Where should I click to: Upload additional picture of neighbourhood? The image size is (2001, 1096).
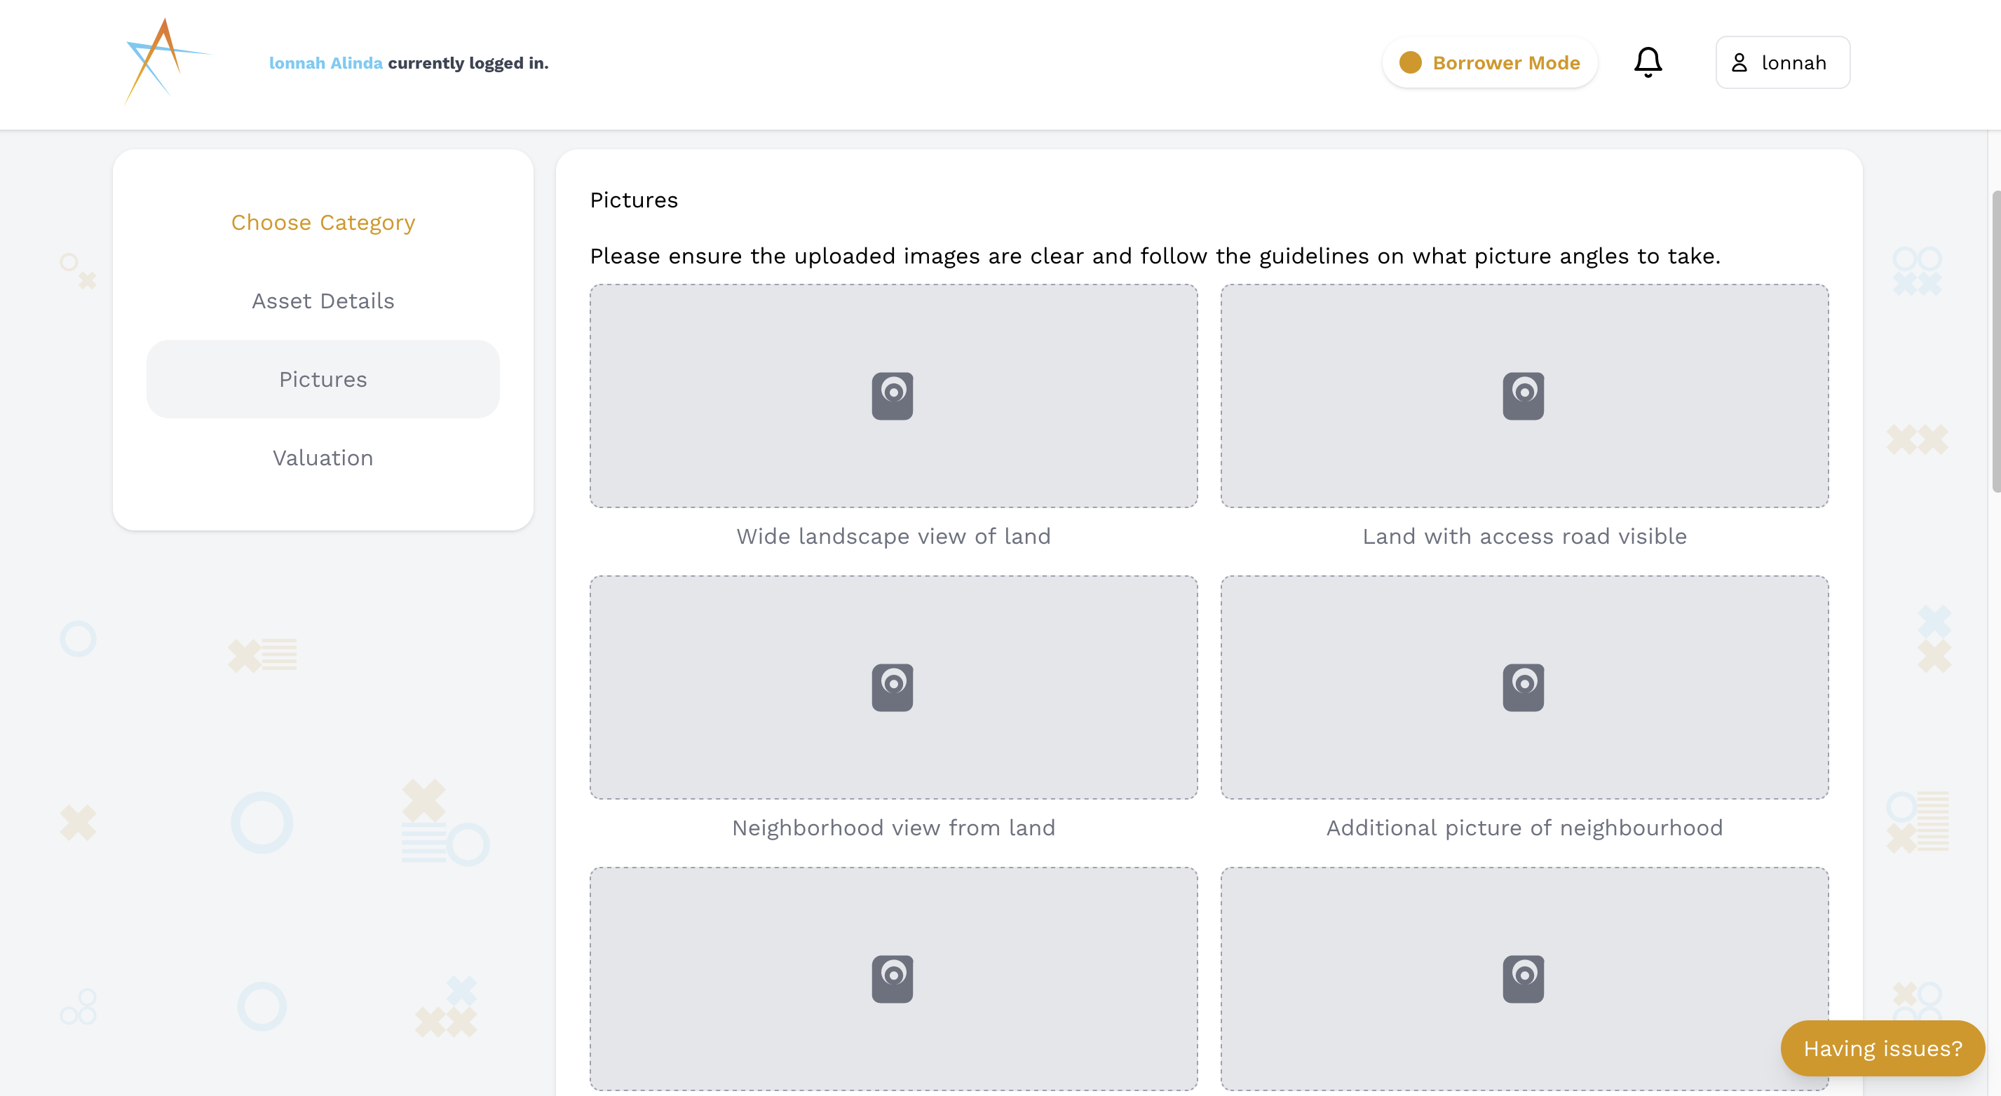pos(1524,686)
